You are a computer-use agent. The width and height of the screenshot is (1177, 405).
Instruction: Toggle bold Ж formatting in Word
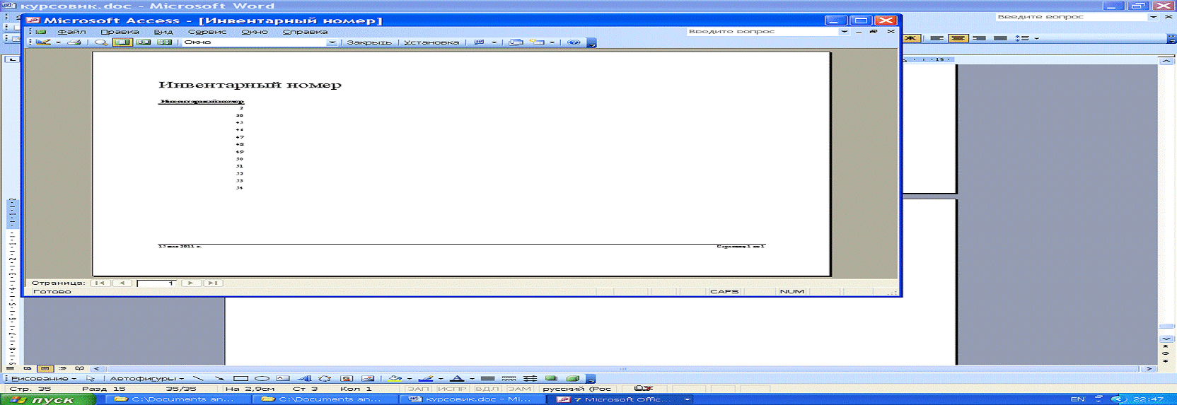point(911,38)
